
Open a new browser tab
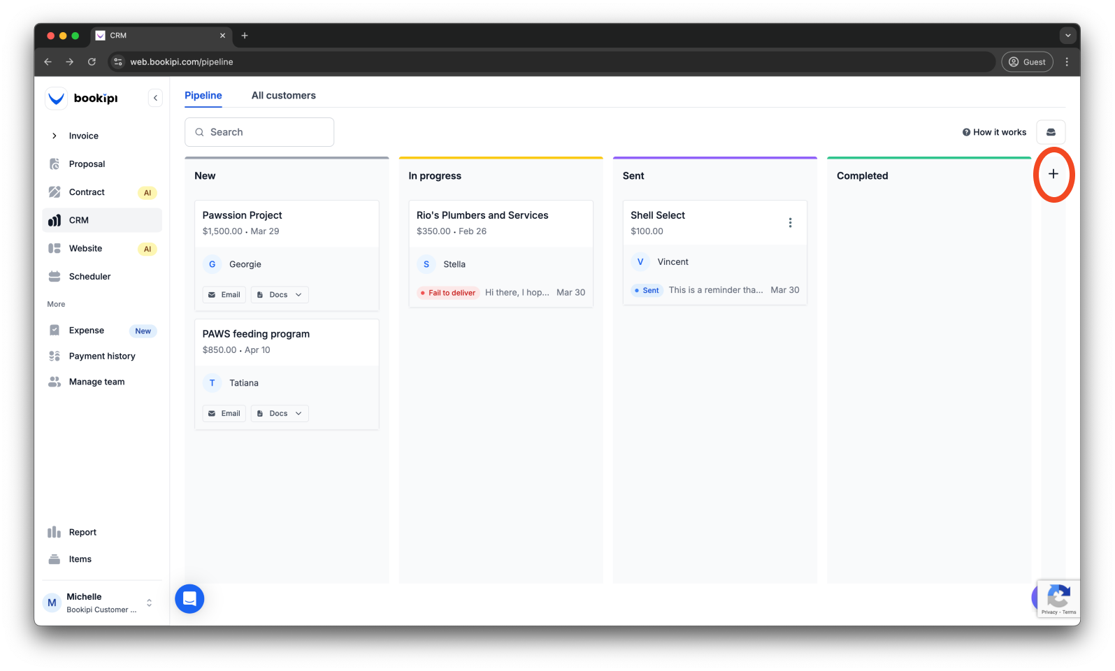coord(245,36)
